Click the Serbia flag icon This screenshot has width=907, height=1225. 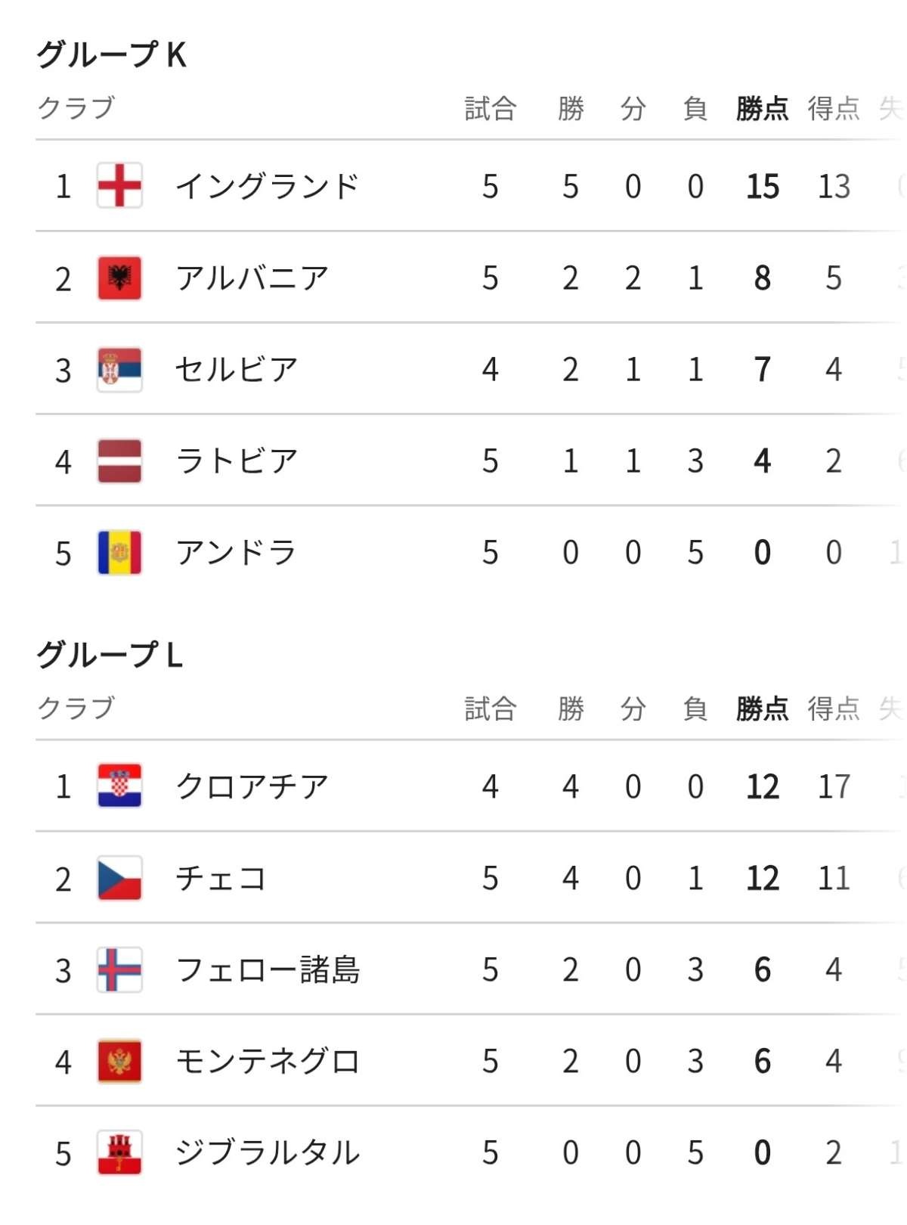click(119, 369)
